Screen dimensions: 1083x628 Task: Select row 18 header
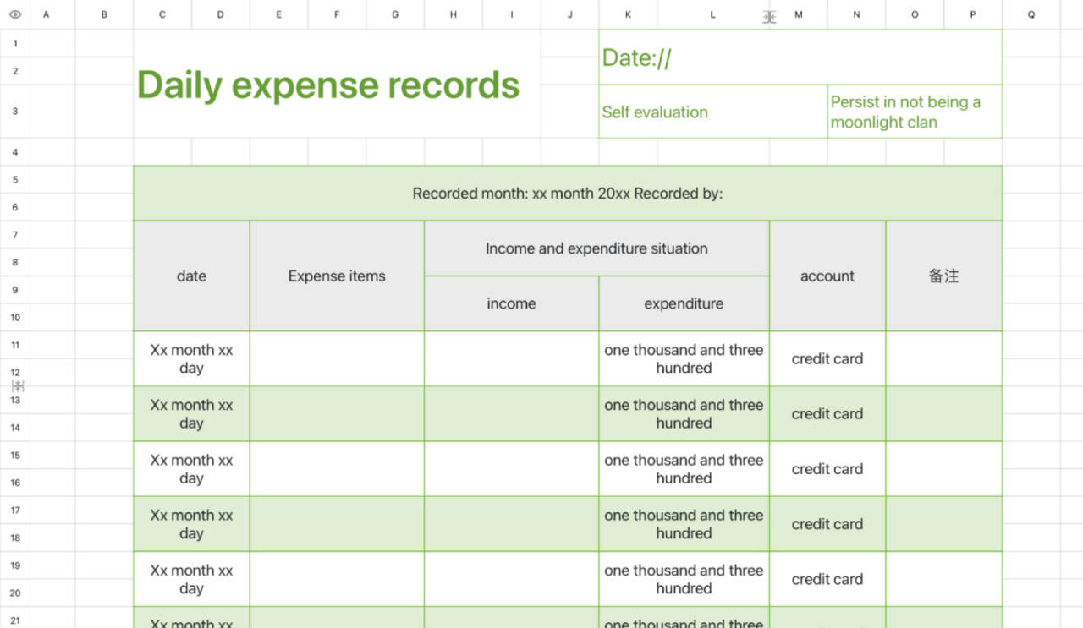pyautogui.click(x=15, y=538)
